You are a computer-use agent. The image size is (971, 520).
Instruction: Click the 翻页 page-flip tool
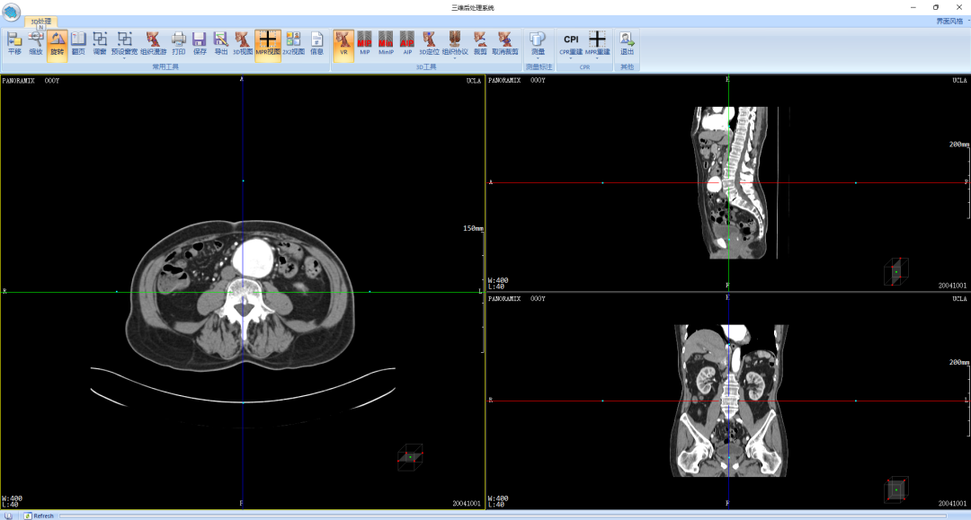click(78, 44)
